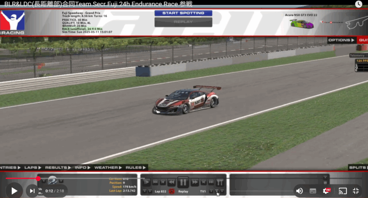Image resolution: width=368 pixels, height=198 pixels.
Task: Expand the LAPS tab
Action: click(33, 167)
